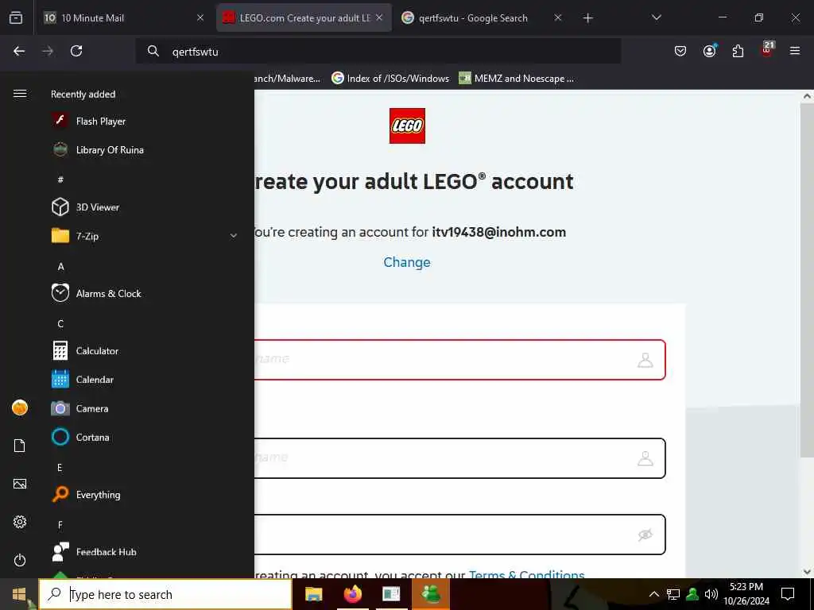
Task: Click the Change email link
Action: pos(407,262)
